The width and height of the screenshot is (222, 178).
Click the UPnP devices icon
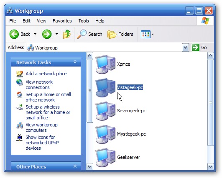point(20,138)
